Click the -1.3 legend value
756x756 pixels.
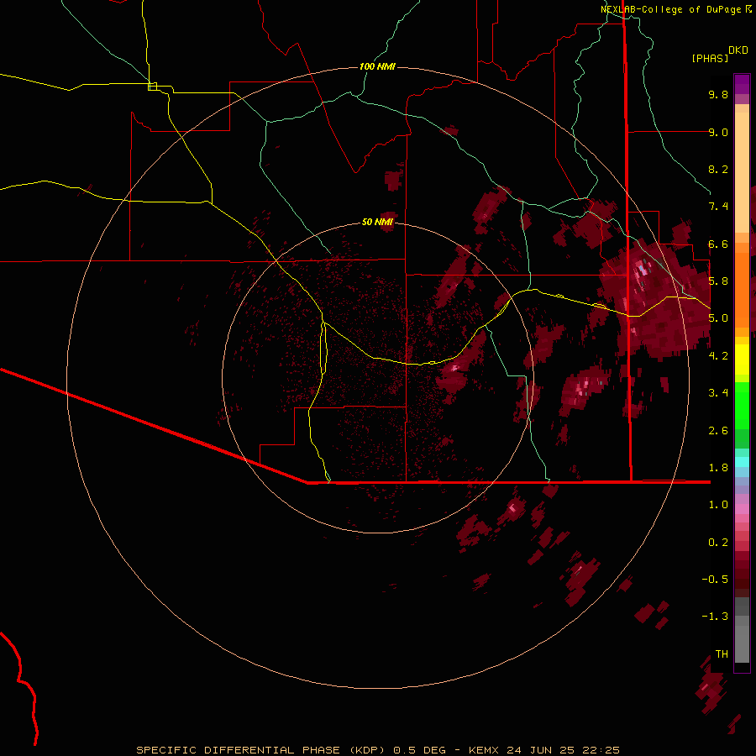click(x=715, y=617)
